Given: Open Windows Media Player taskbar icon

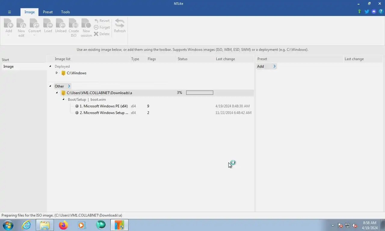Looking at the screenshot, I should [82, 225].
